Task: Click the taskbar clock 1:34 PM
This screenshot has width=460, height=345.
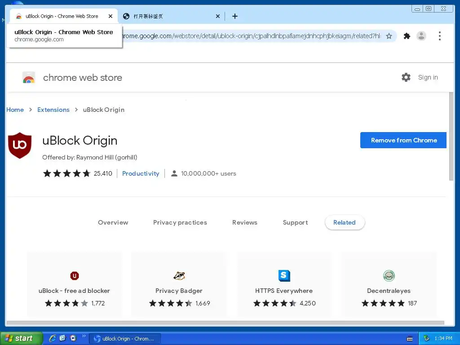Action: tap(443, 339)
